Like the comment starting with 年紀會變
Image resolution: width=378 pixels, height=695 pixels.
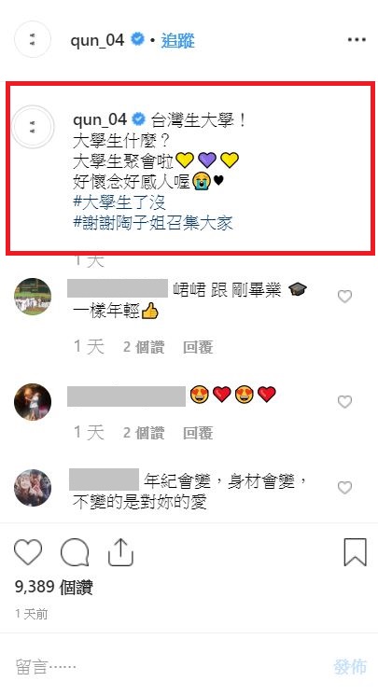click(x=344, y=488)
